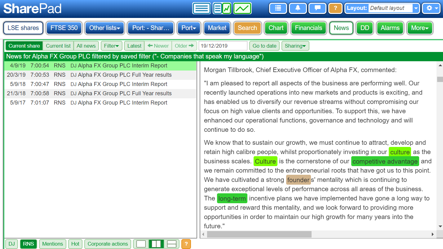Click the article scroll-right arrow
443x249 pixels.
tap(433, 234)
